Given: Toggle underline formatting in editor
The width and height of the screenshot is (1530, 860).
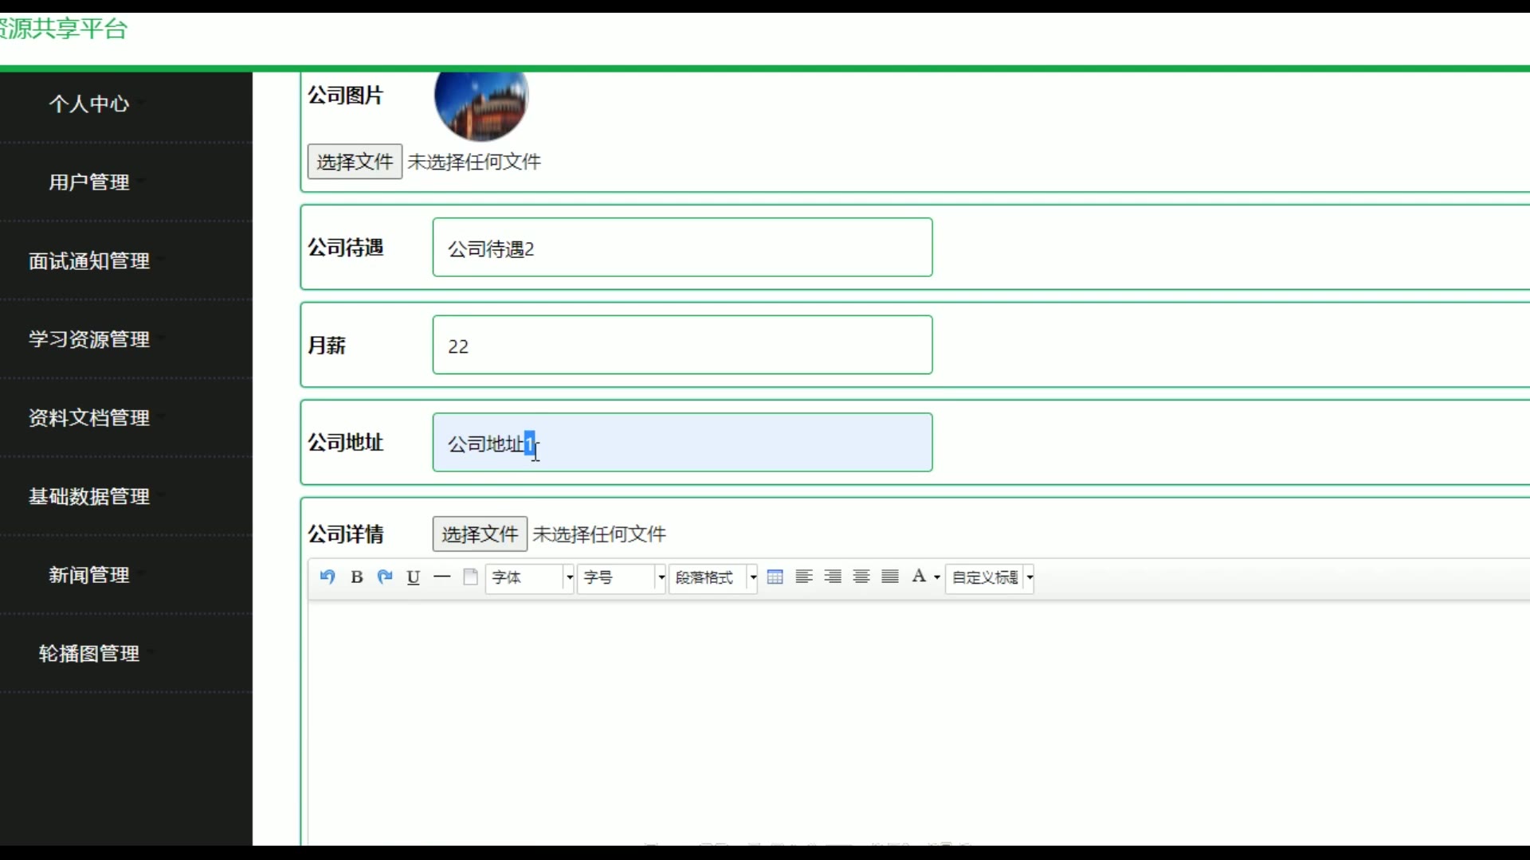Looking at the screenshot, I should [x=413, y=577].
